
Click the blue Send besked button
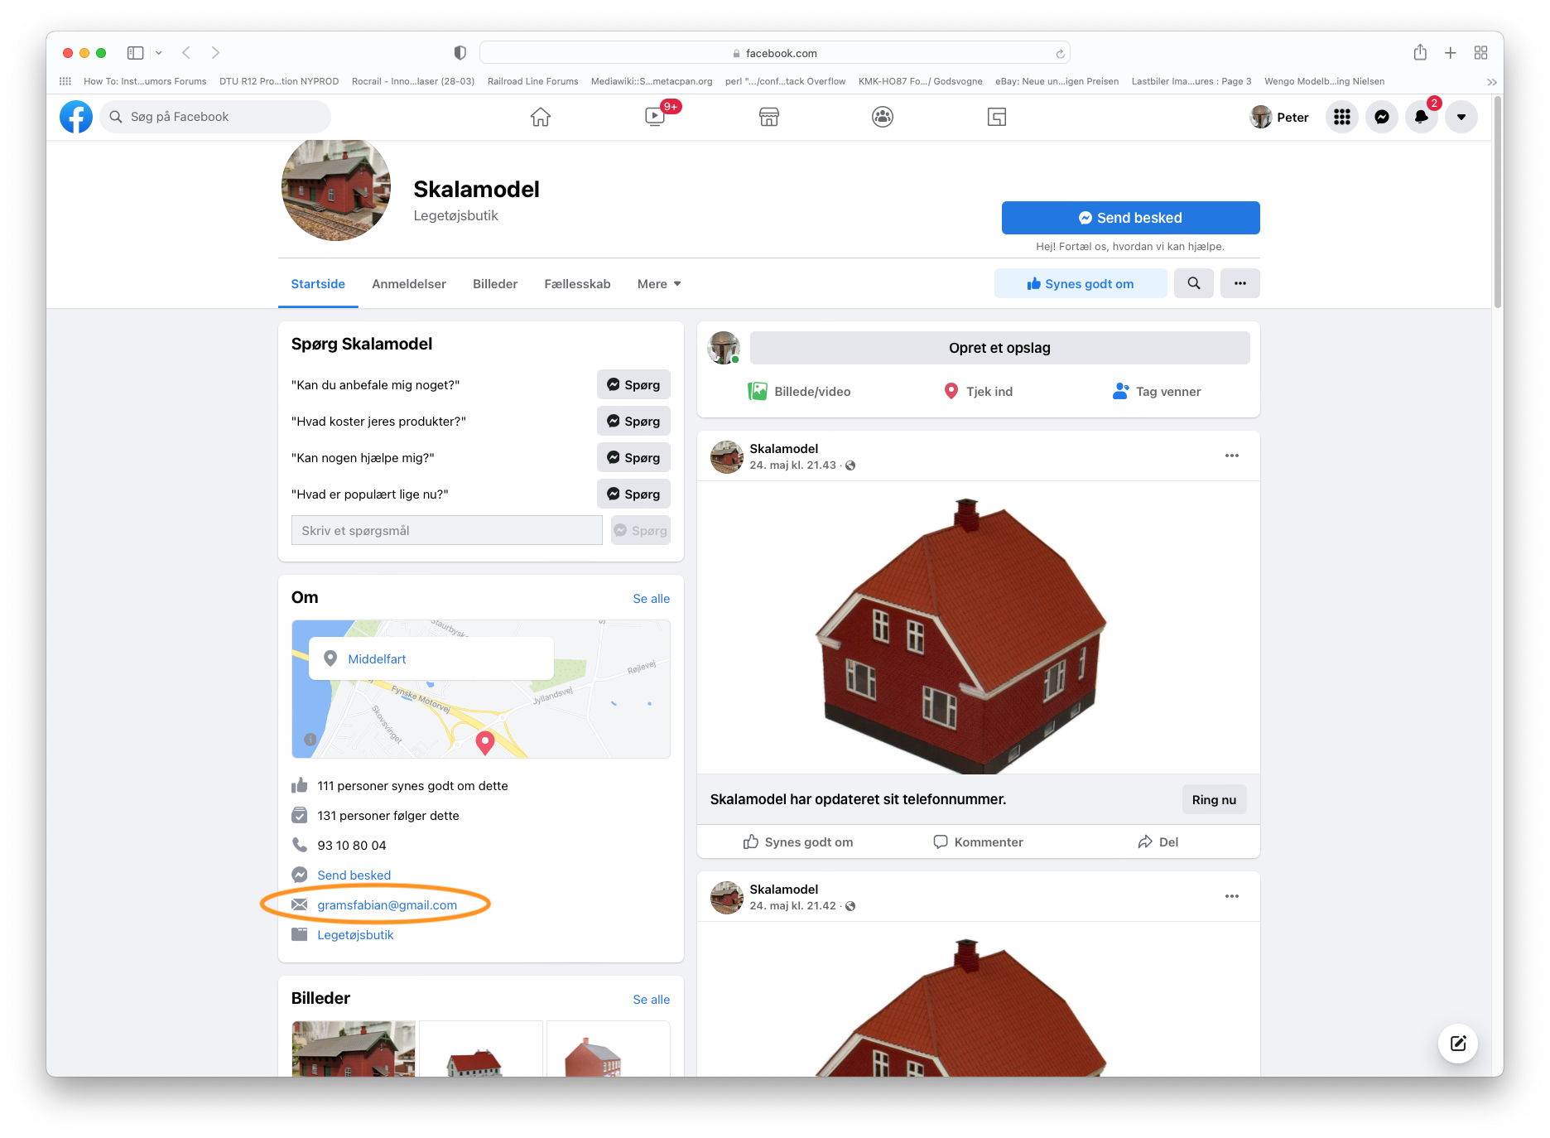point(1130,218)
